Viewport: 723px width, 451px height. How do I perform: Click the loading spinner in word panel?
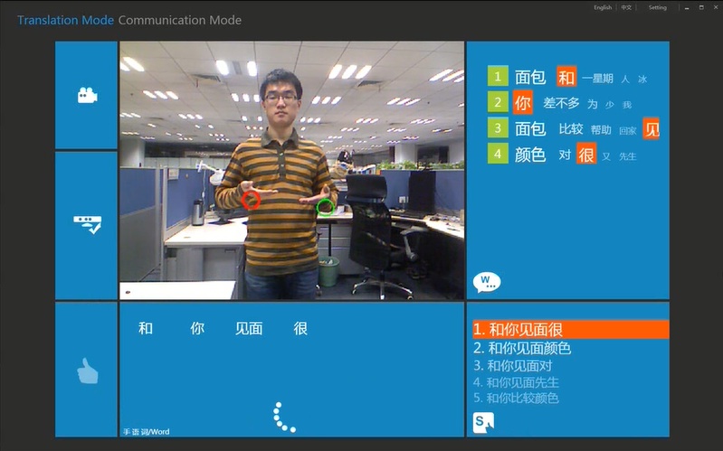click(x=284, y=417)
